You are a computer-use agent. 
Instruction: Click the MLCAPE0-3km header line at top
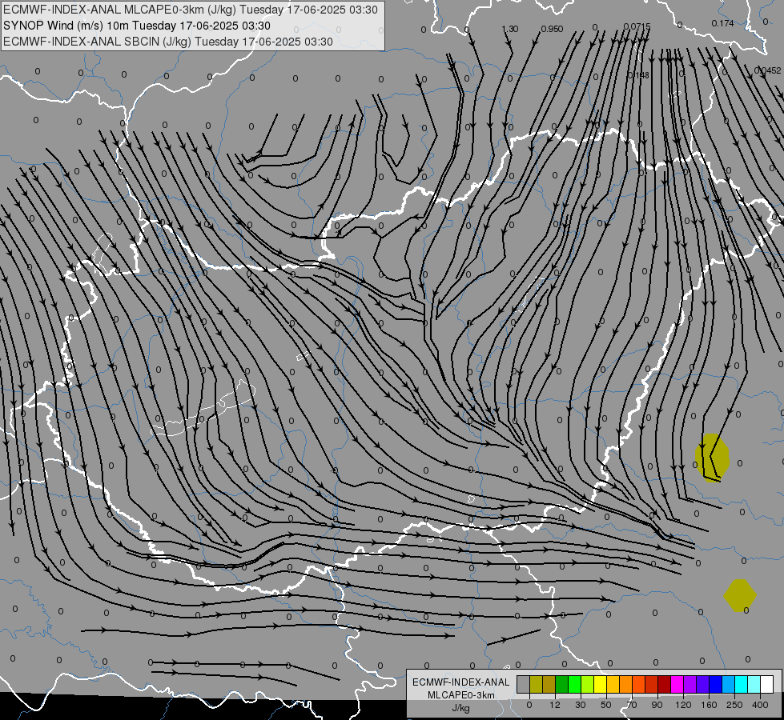191,10
